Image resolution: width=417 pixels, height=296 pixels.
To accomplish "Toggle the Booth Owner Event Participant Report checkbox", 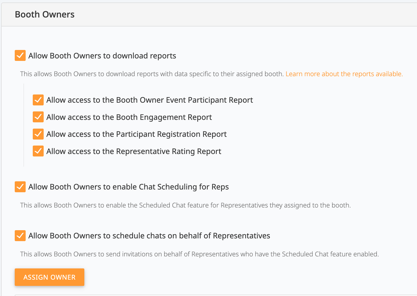I will [x=38, y=100].
